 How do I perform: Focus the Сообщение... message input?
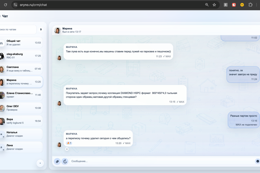click(x=162, y=161)
